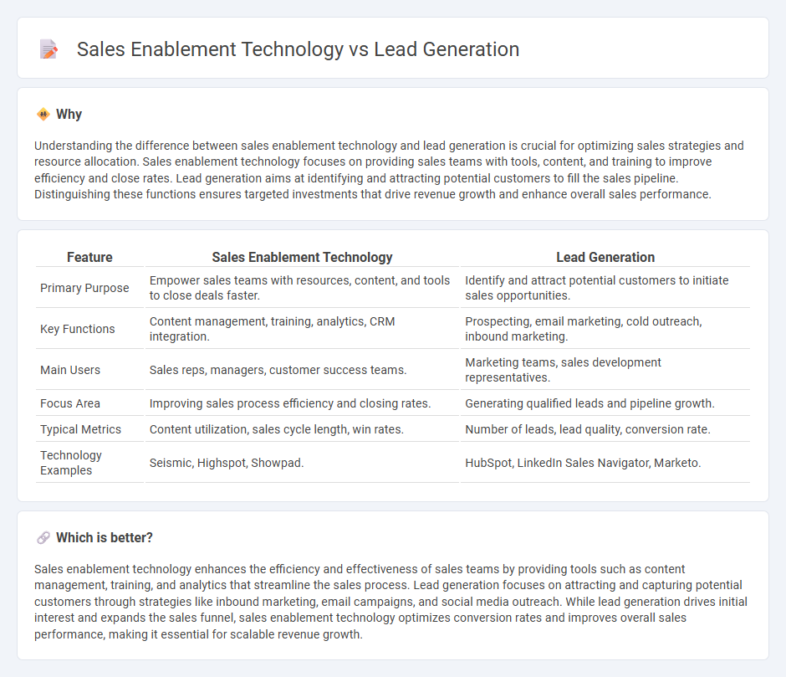786x677 pixels.
Task: Select the Typical Metrics row label
Action: click(x=81, y=429)
